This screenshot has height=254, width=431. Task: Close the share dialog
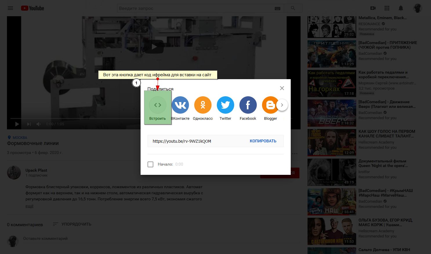click(282, 88)
